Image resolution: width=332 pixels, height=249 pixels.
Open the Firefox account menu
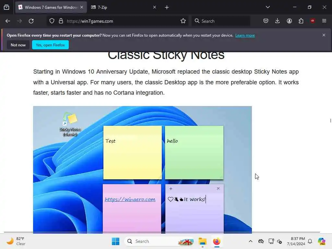289,21
